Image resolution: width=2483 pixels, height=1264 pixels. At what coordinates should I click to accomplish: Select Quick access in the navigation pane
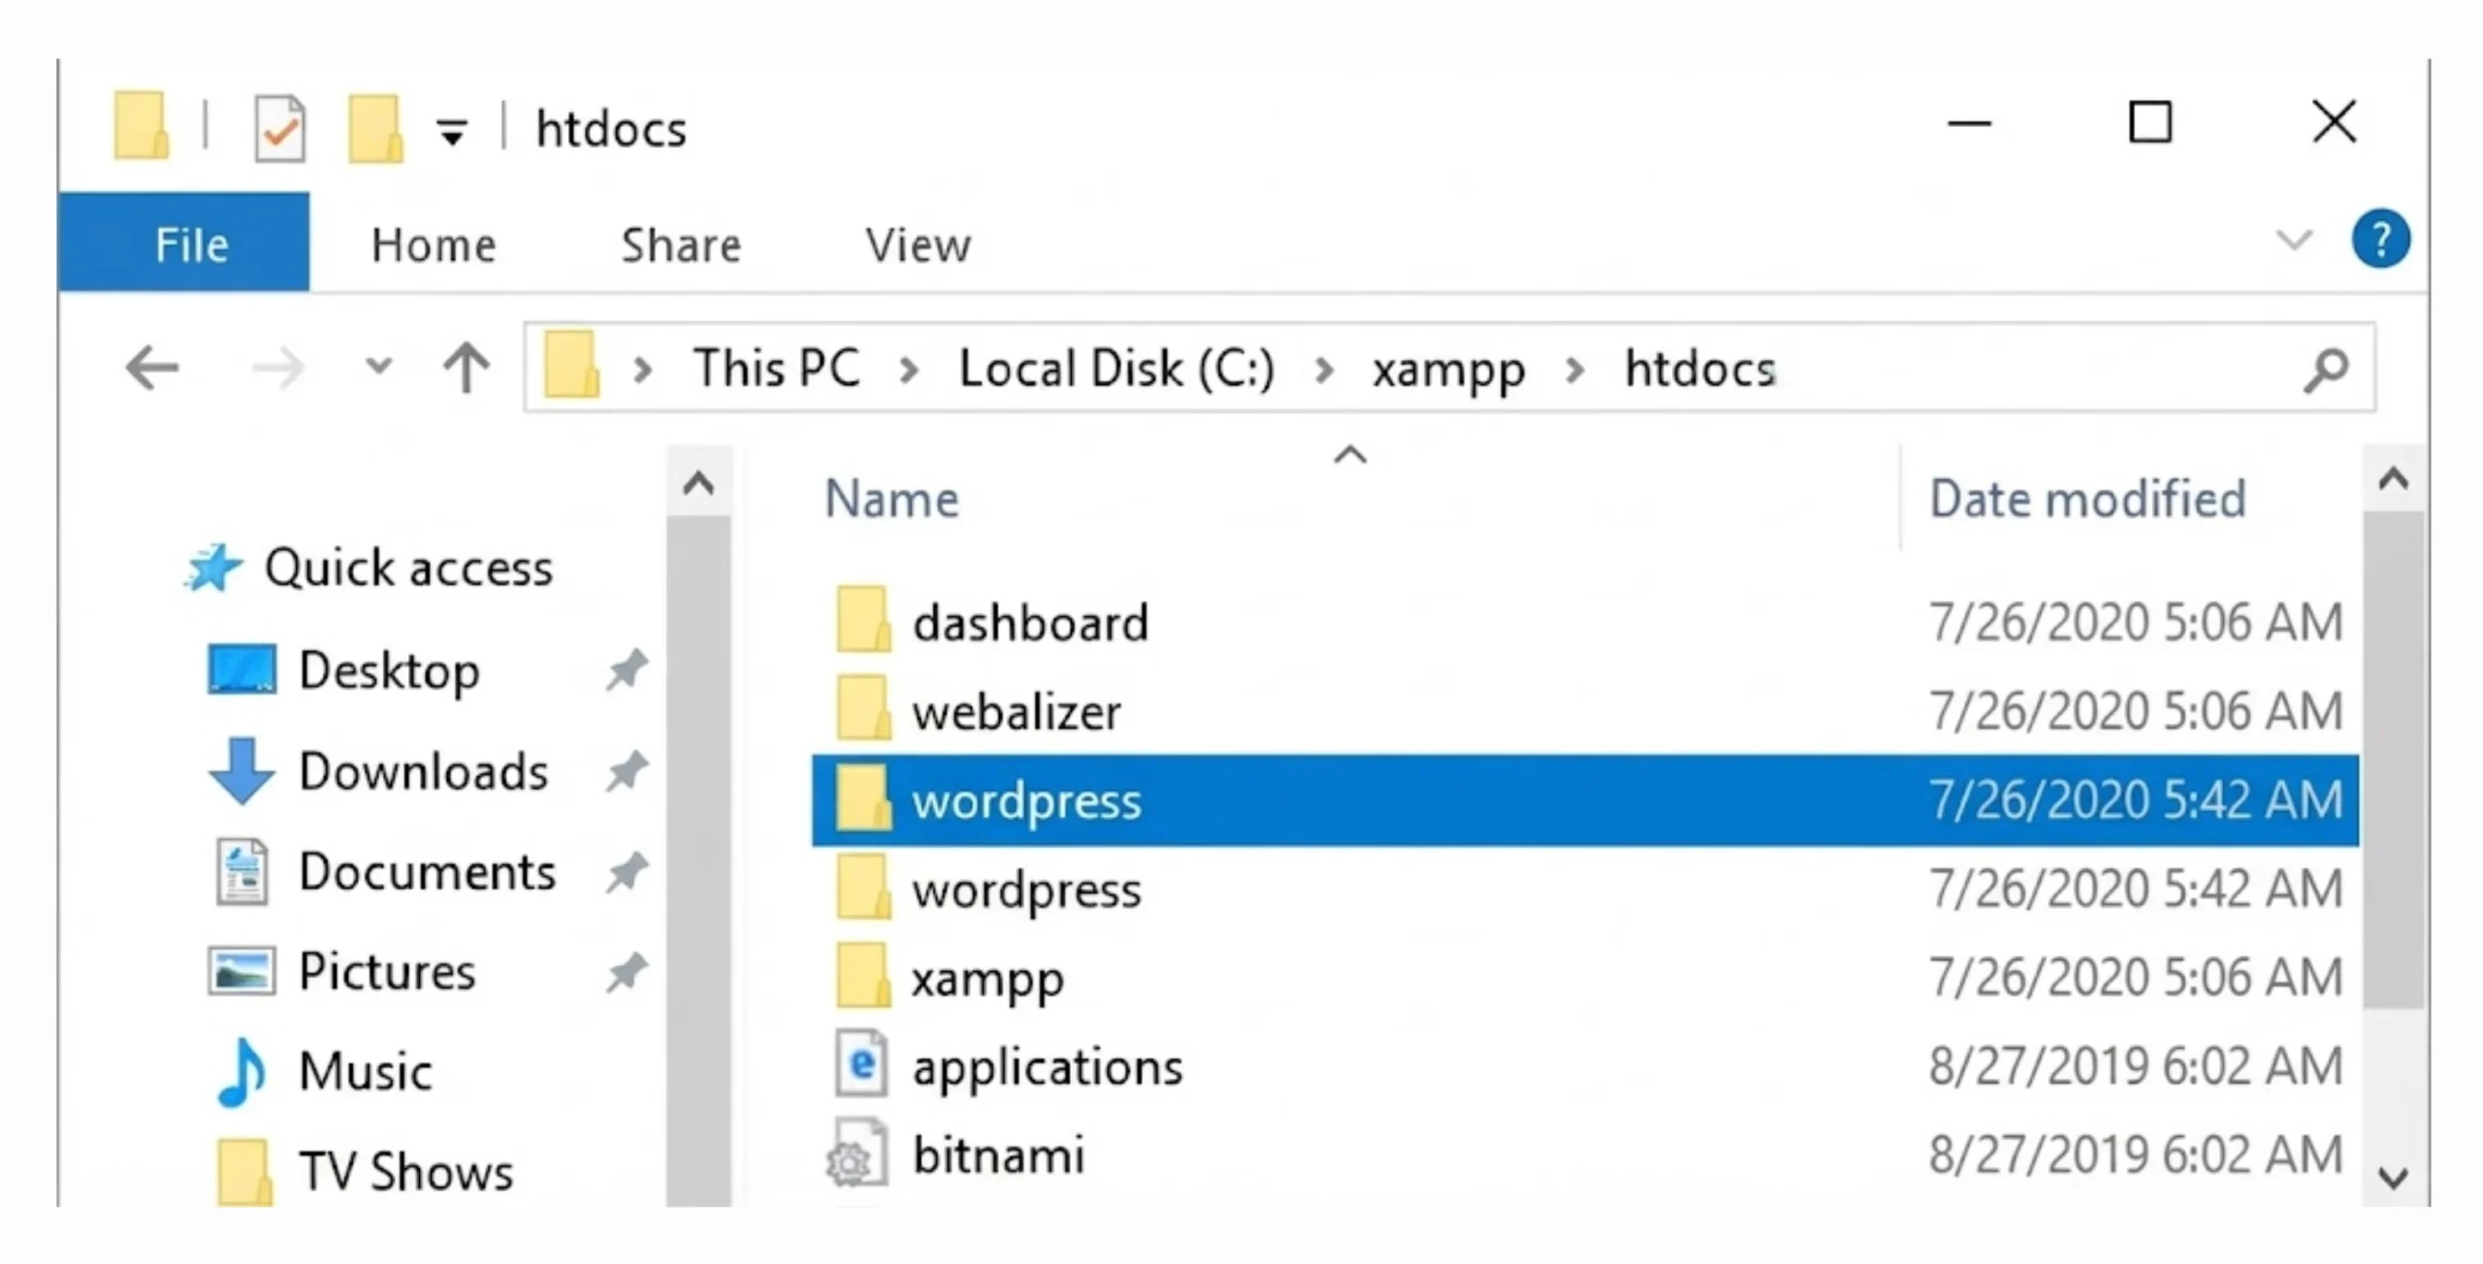407,567
